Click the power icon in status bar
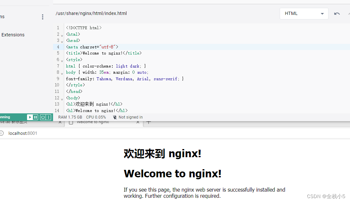 (x=43, y=117)
